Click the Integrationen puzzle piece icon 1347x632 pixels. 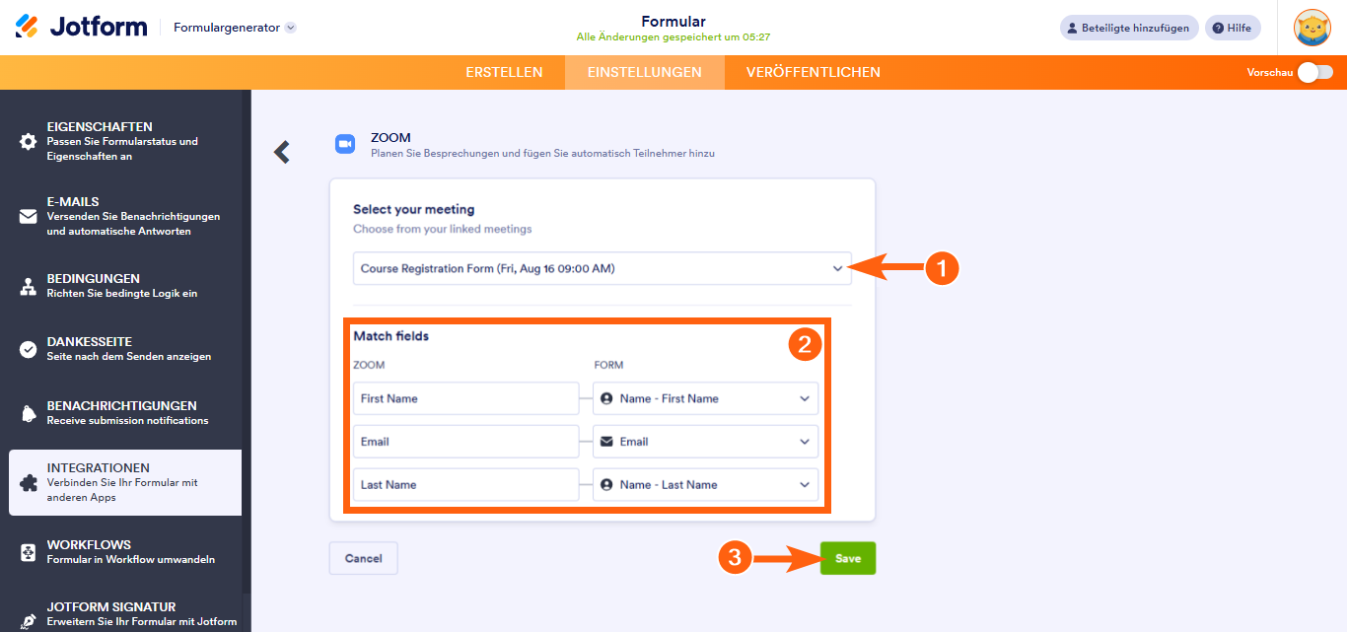point(29,483)
